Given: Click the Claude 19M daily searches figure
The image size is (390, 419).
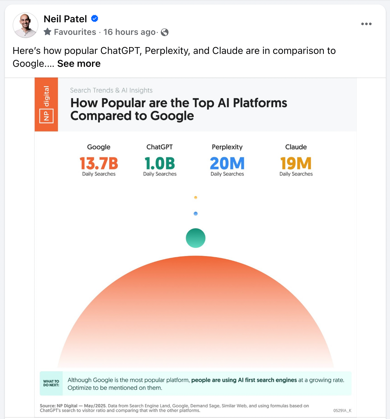Looking at the screenshot, I should tap(296, 163).
